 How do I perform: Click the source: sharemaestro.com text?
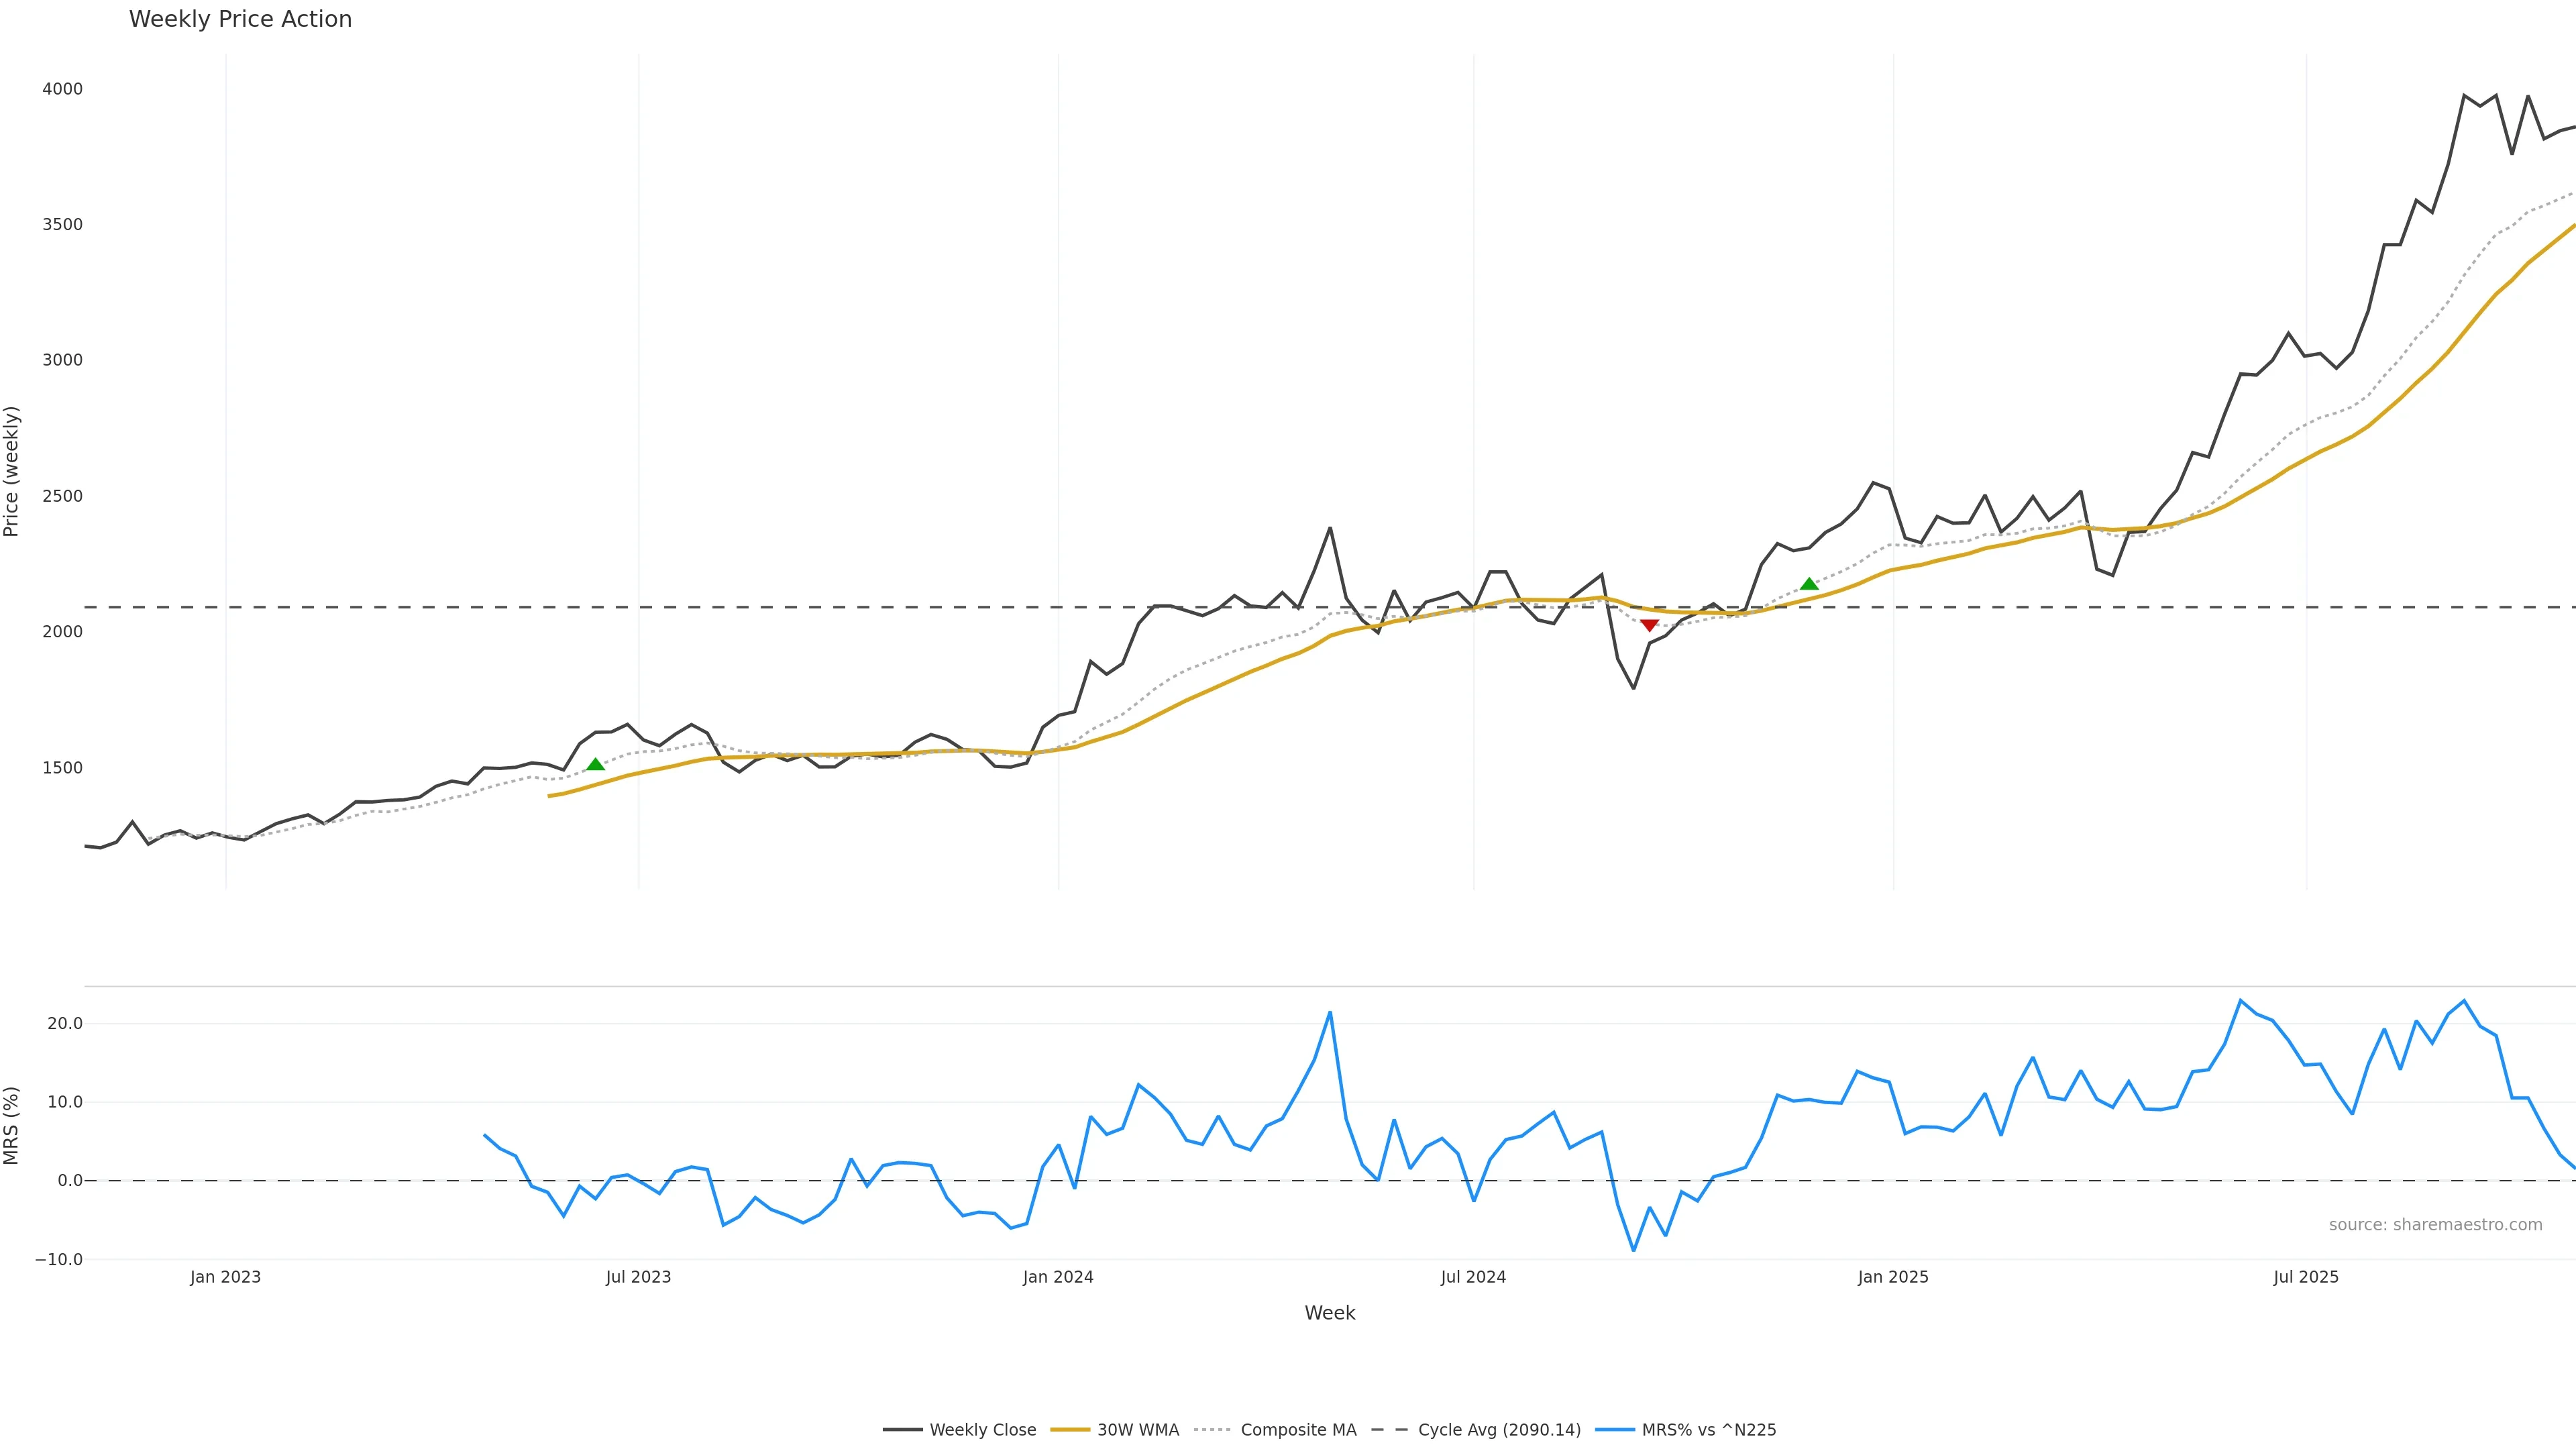(2435, 1225)
